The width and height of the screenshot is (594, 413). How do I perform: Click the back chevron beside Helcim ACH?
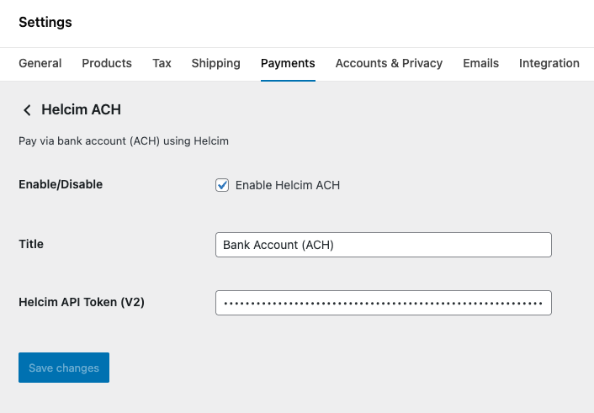(x=27, y=110)
